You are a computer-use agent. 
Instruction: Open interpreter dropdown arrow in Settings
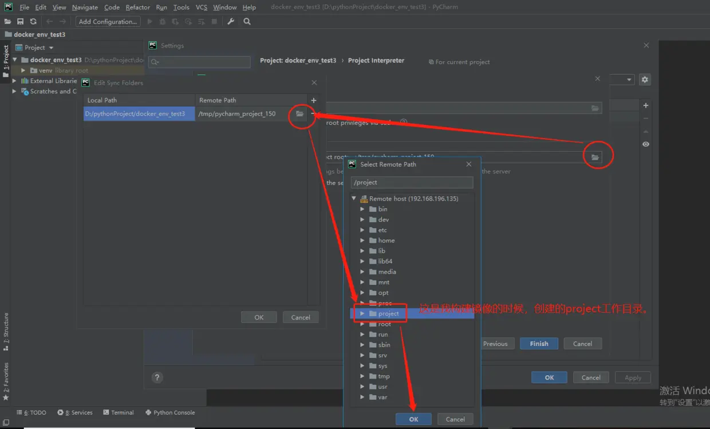click(x=629, y=80)
